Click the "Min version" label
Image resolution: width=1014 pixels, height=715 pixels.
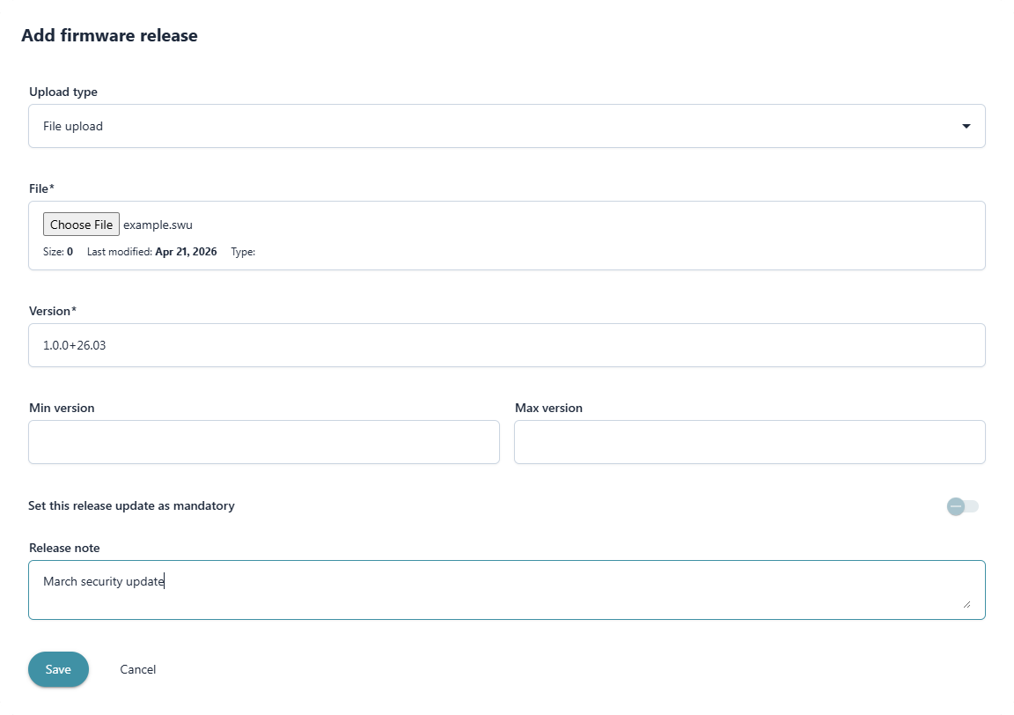pos(62,408)
